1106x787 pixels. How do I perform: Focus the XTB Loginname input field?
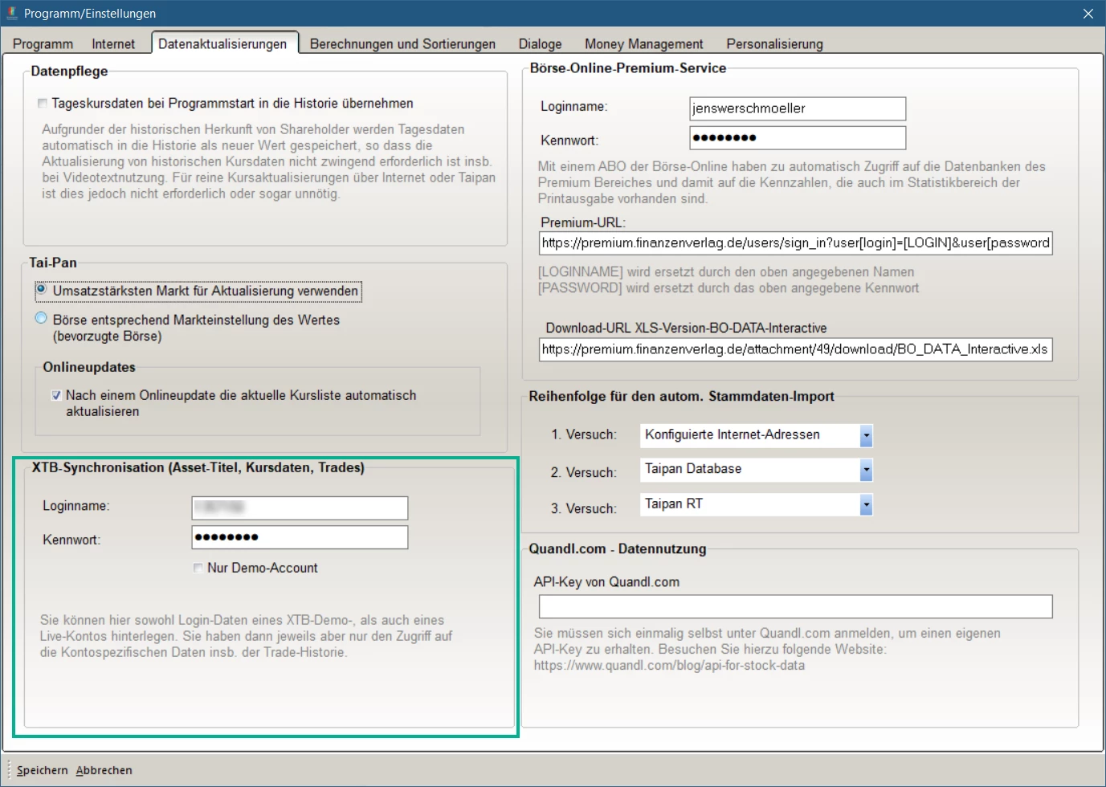(x=300, y=508)
